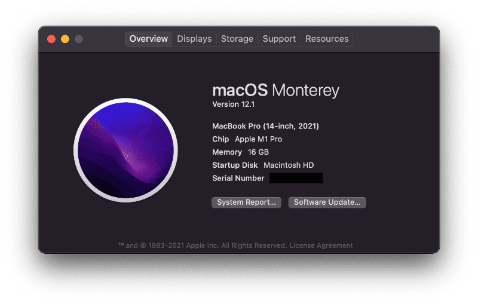The image size is (478, 304).
Task: Open the License Agreement link
Action: coord(321,245)
